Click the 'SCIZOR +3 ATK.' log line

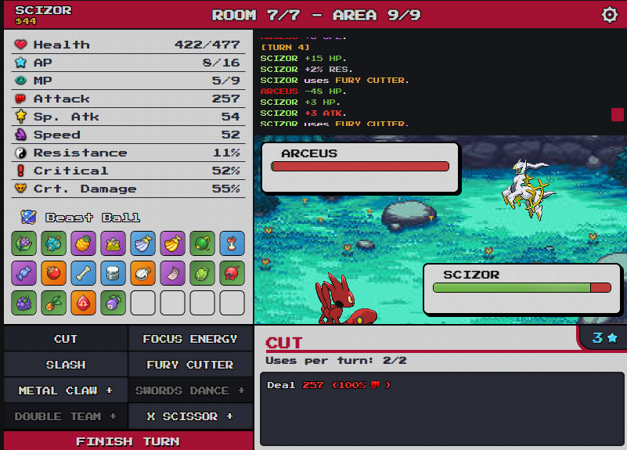coord(303,113)
